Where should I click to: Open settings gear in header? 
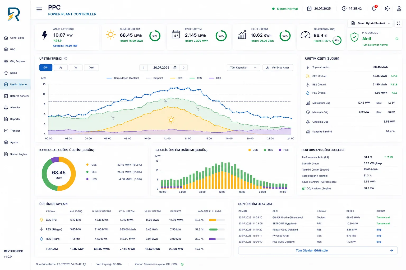point(387,8)
